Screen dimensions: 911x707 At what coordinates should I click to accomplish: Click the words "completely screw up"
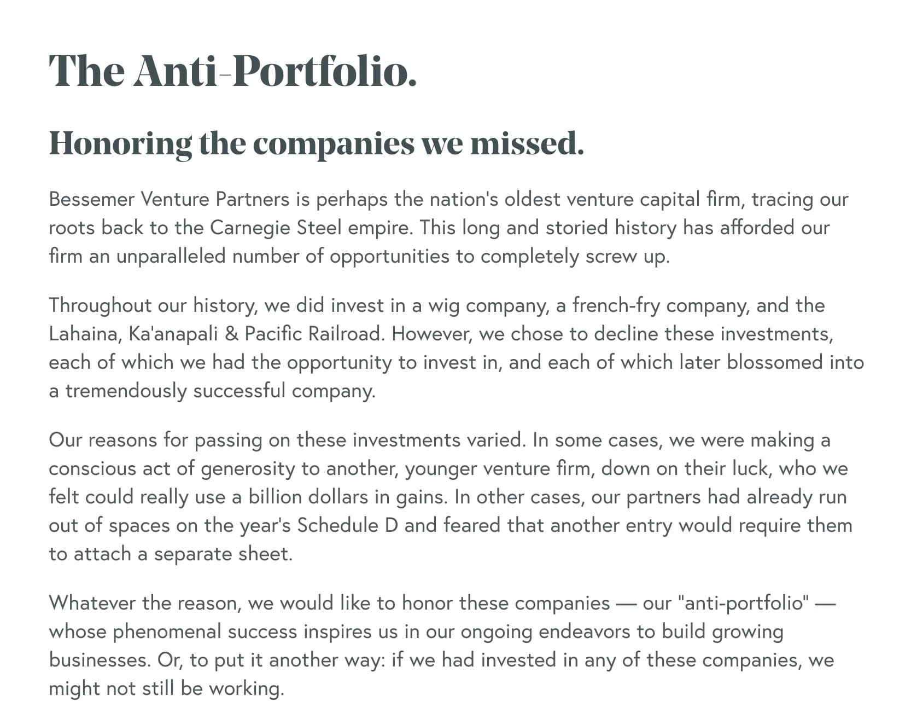[574, 256]
